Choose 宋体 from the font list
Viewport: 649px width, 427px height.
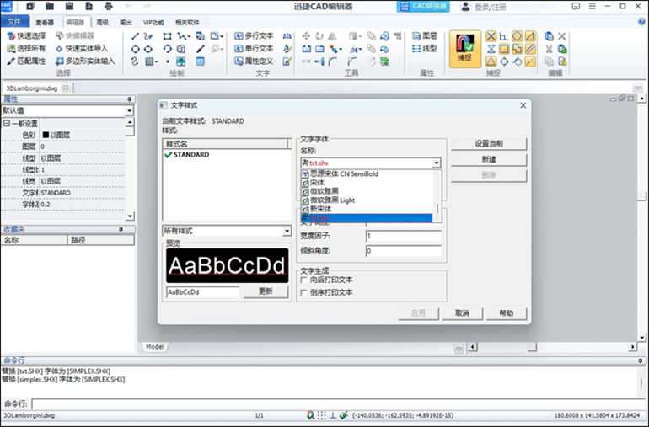click(x=367, y=183)
